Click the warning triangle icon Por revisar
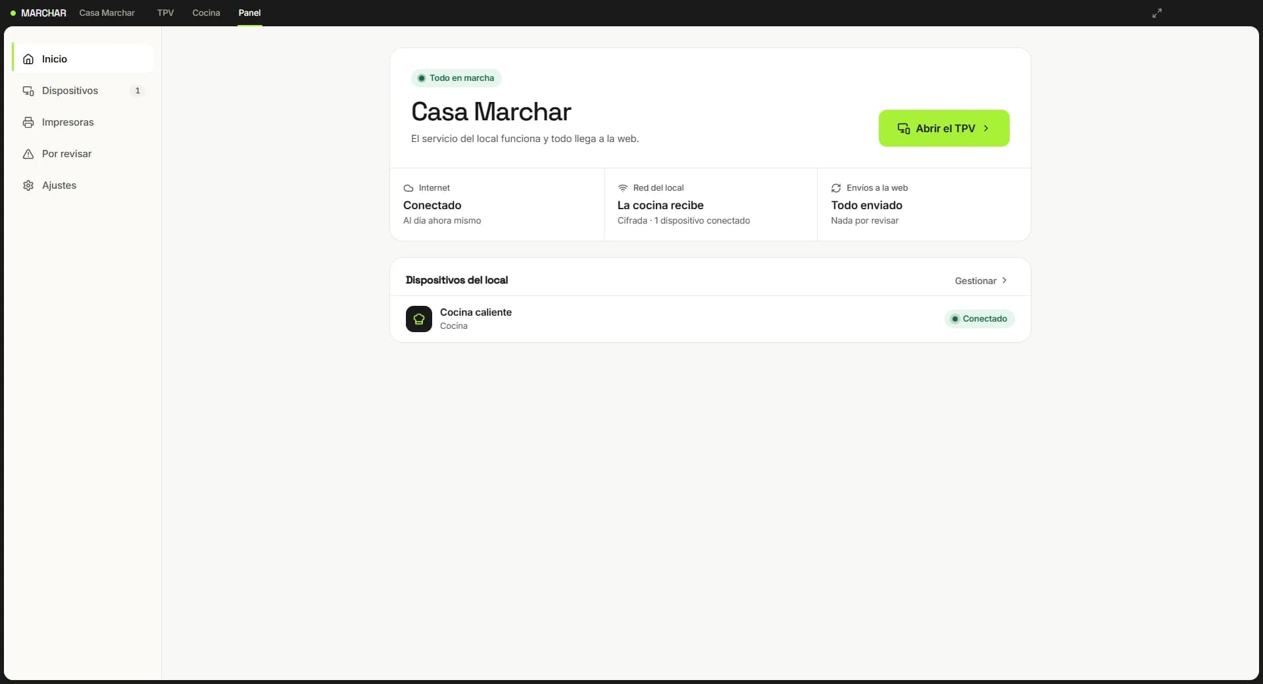The width and height of the screenshot is (1263, 684). (28, 154)
